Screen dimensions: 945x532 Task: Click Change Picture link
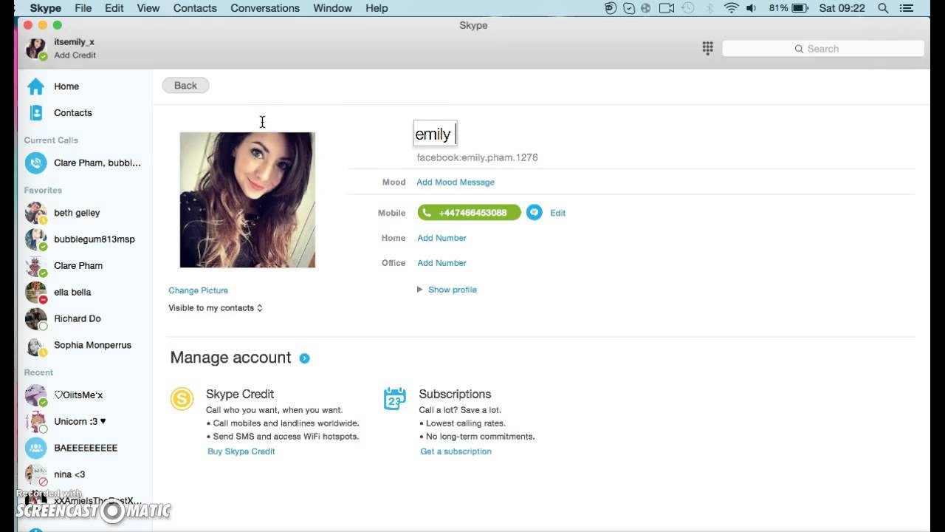(x=198, y=290)
